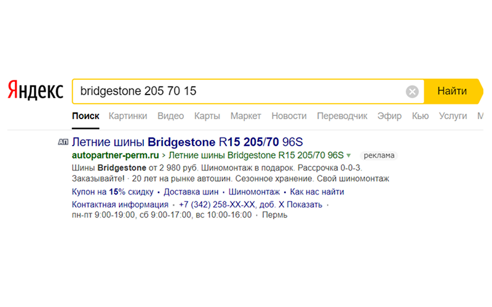Open the Кью tab
Screen dimensions: 492x307
point(420,115)
